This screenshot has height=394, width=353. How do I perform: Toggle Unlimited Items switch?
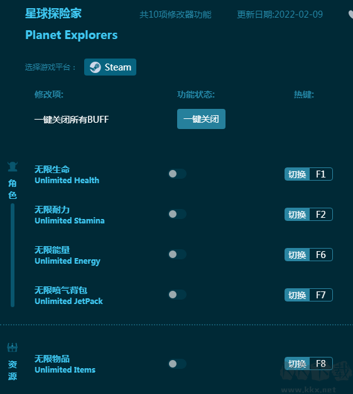(x=177, y=364)
